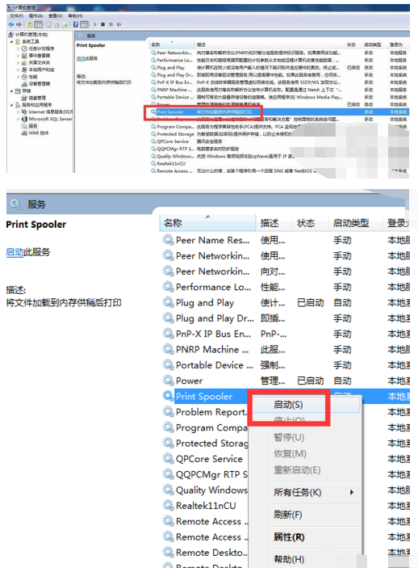
Task: Select 计算机管理(本地) root node
Action: (31, 35)
